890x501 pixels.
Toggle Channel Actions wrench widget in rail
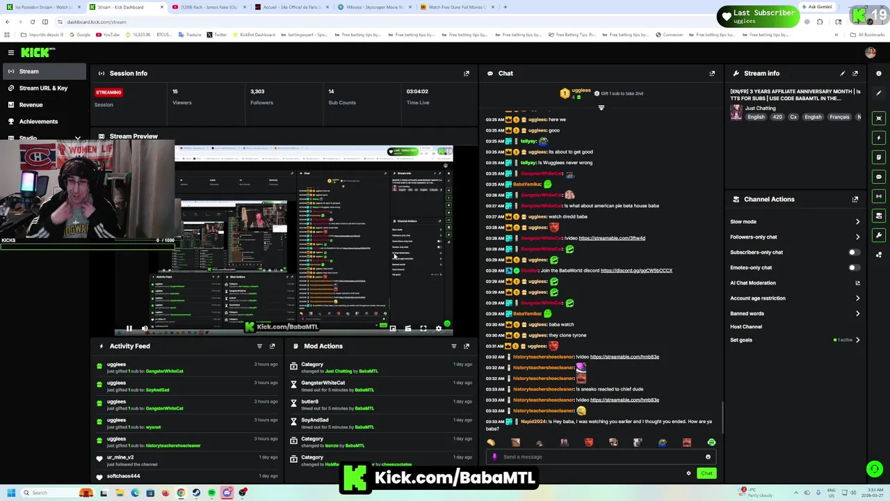tap(880, 235)
